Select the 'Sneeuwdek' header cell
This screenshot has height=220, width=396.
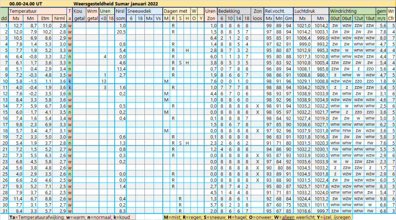[x=138, y=10]
